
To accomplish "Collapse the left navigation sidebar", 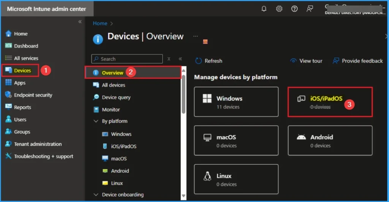I will pyautogui.click(x=80, y=22).
